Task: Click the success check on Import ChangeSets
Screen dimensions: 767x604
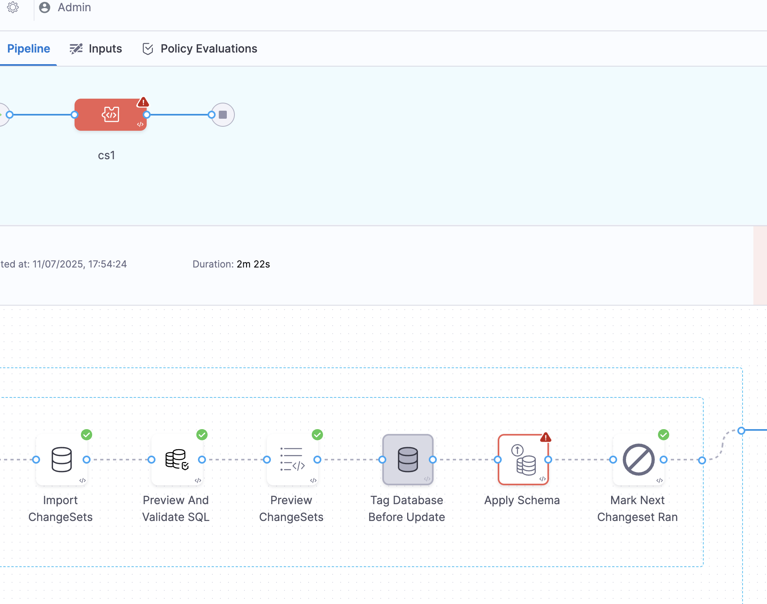Action: (87, 435)
